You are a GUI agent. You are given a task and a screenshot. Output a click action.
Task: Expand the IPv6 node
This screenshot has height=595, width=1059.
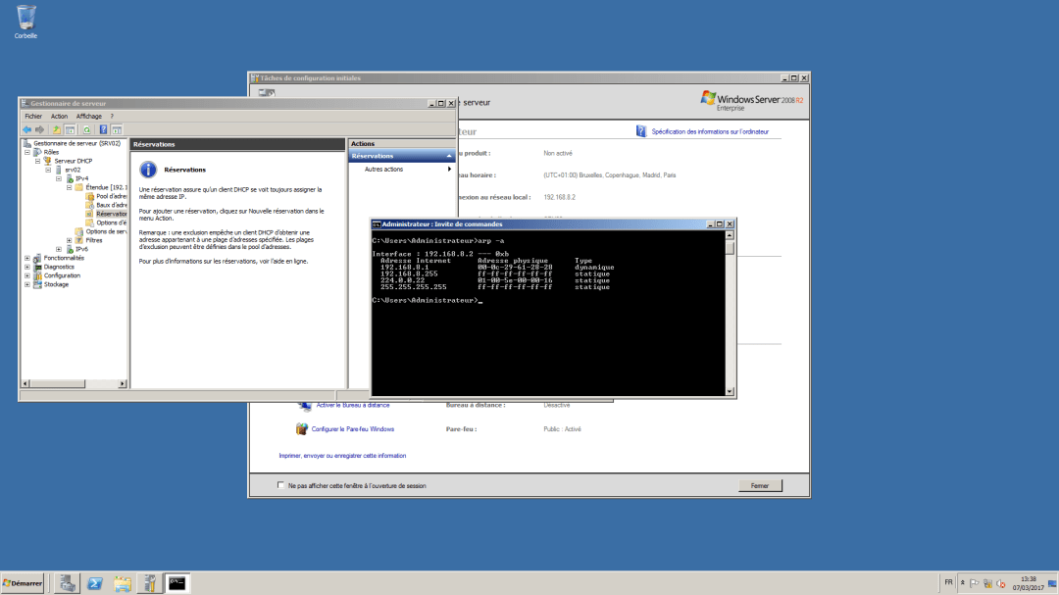pyautogui.click(x=57, y=250)
